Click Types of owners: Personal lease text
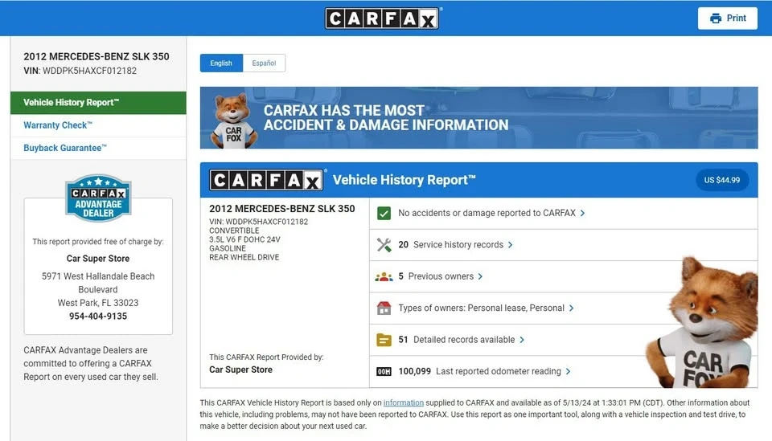 481,308
